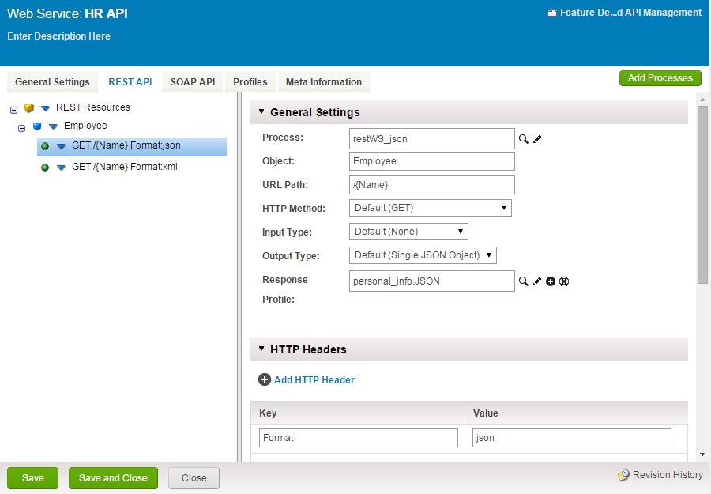Image resolution: width=711 pixels, height=494 pixels.
Task: Click the pencil icon beside Response Profile field
Action: 537,281
